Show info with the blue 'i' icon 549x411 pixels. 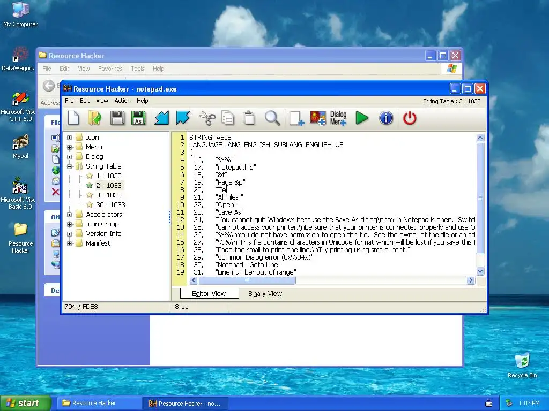[x=386, y=118]
